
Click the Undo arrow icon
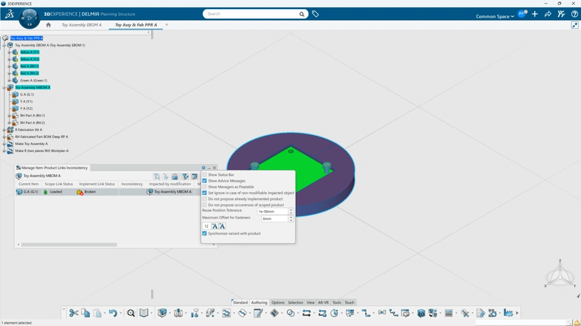click(x=113, y=313)
